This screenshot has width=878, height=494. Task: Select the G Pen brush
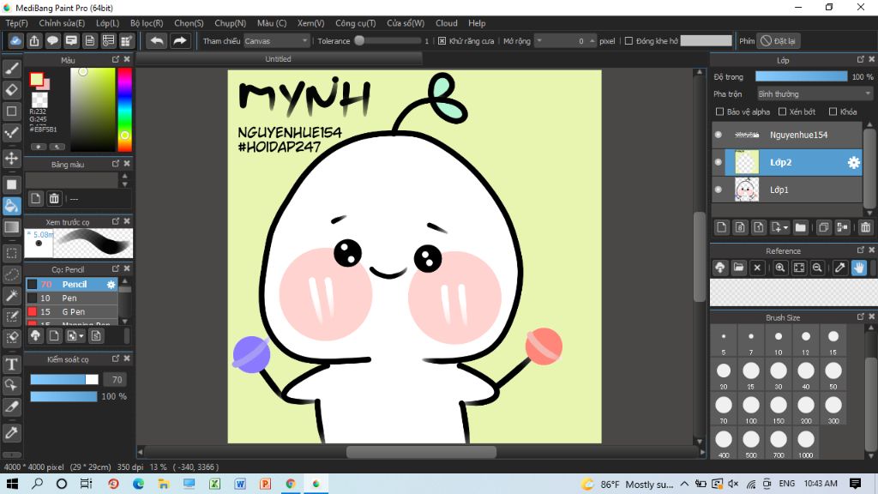pos(72,311)
